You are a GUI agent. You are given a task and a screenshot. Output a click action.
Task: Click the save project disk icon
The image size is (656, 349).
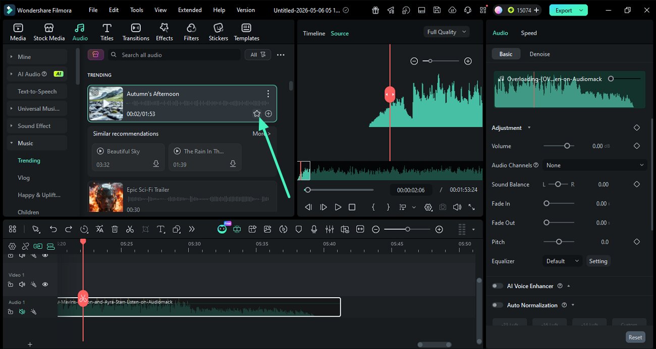[437, 10]
